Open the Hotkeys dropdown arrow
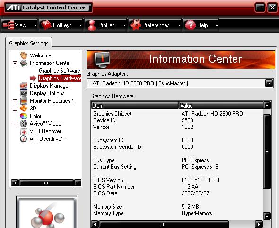 click(x=80, y=25)
